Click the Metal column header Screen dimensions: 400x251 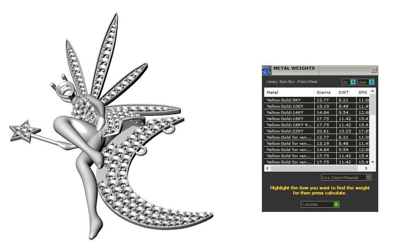tap(289, 93)
